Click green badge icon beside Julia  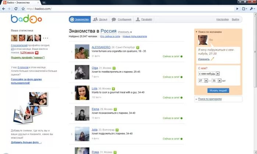point(117,130)
